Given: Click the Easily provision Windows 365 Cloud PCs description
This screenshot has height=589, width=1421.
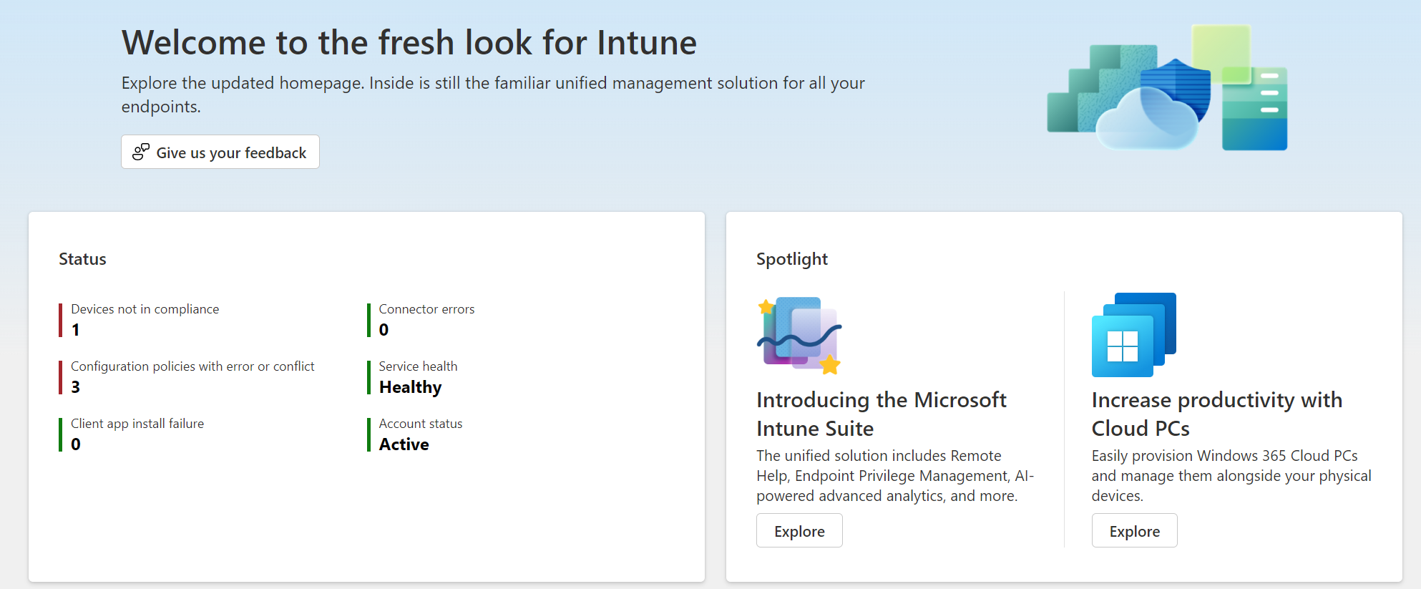Looking at the screenshot, I should coord(1231,476).
